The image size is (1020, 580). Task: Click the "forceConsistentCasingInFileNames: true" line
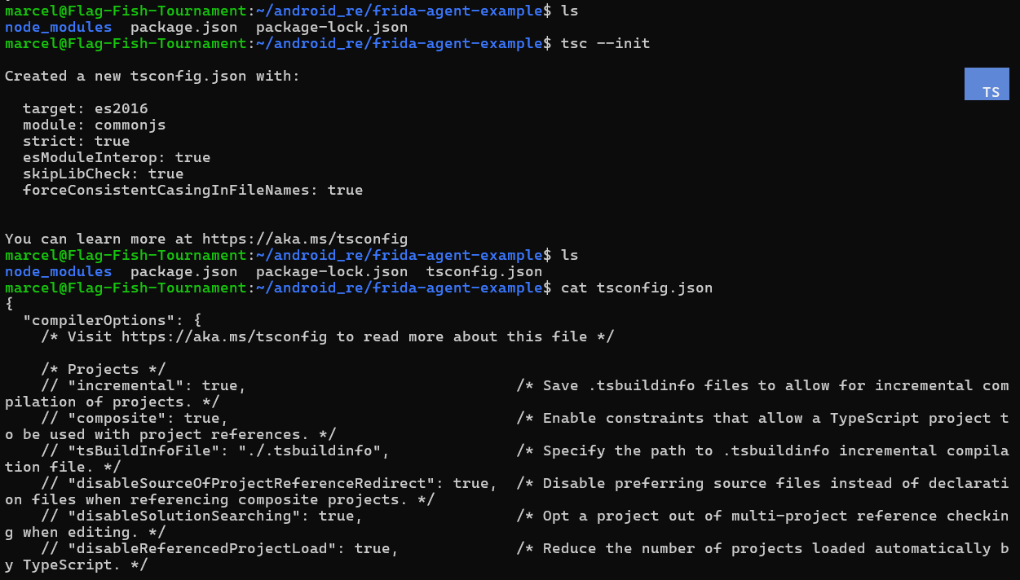192,190
